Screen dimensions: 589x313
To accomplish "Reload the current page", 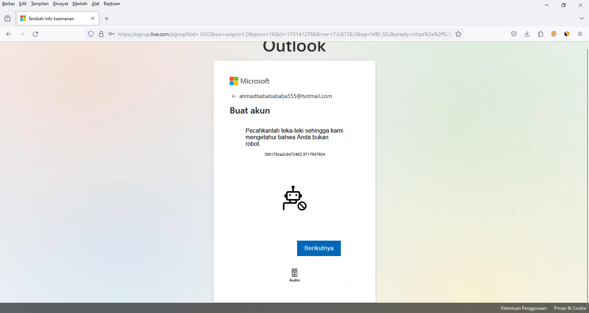I will [35, 34].
